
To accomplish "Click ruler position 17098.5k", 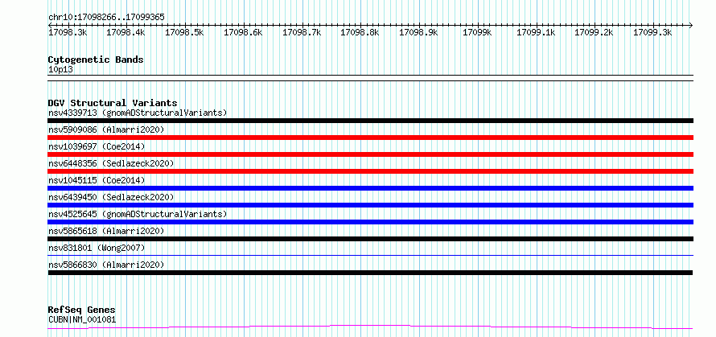I will 184,32.
